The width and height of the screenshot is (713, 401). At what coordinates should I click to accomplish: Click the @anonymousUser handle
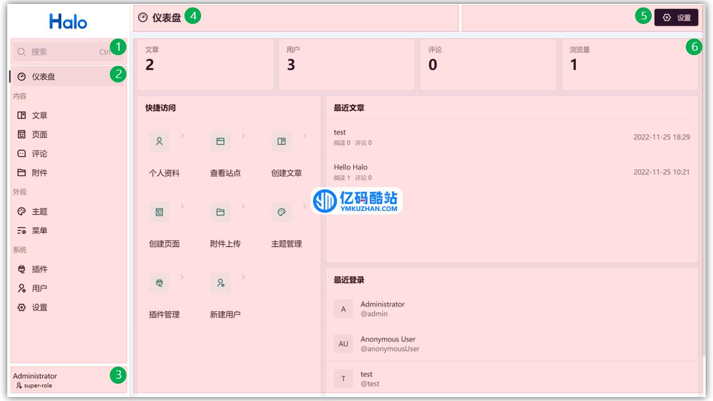390,349
